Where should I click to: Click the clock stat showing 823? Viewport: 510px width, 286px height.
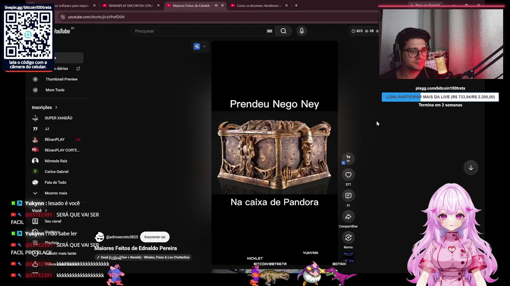357,31
